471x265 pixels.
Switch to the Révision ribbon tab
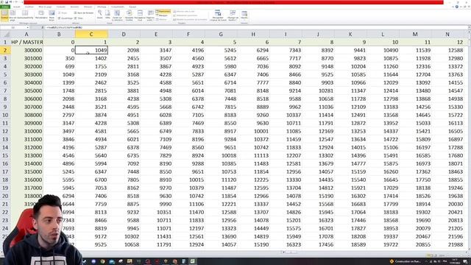(x=88, y=7)
